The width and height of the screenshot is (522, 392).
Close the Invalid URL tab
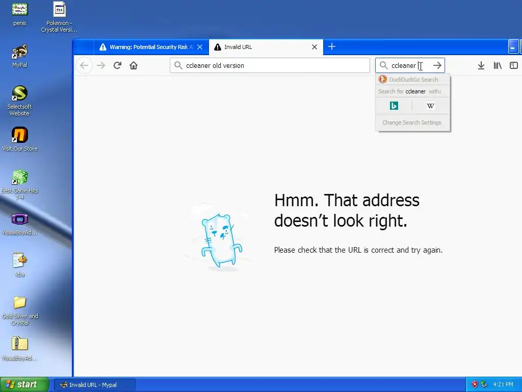(314, 47)
